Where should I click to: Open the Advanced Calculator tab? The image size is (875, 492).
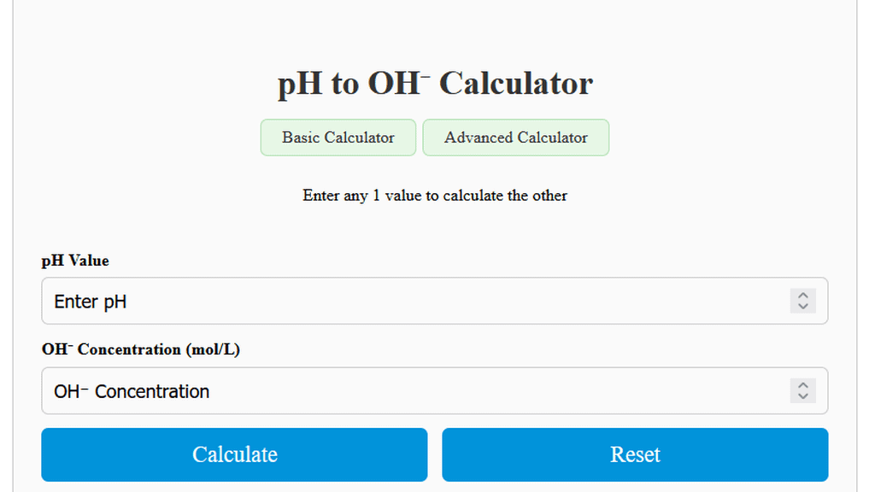coord(516,138)
